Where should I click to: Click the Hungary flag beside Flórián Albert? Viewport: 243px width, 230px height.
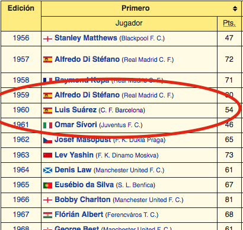pos(47,215)
